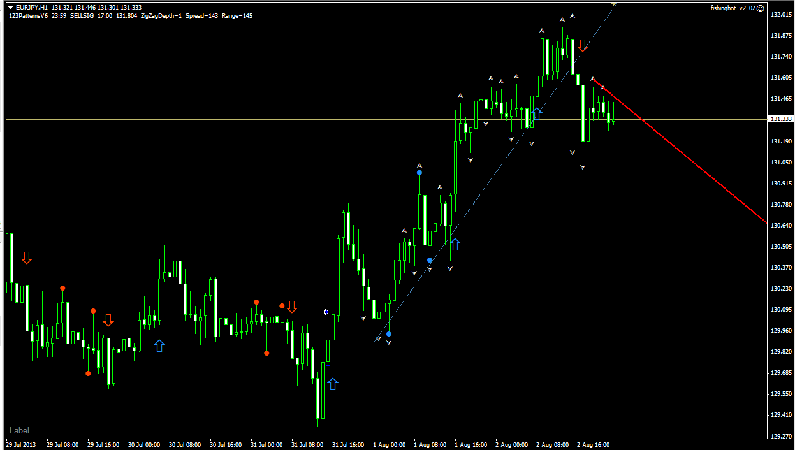Click the fishingbot_v2_02 expert advisor name

pos(733,8)
